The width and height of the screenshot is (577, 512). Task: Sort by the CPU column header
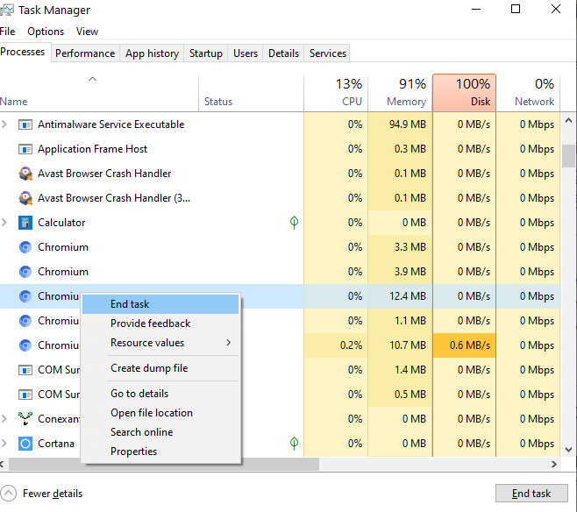[336, 94]
